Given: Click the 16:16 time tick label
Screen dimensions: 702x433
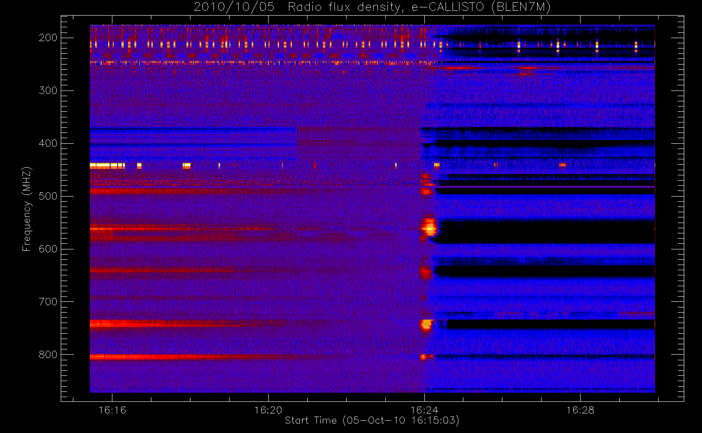Looking at the screenshot, I should pos(112,410).
